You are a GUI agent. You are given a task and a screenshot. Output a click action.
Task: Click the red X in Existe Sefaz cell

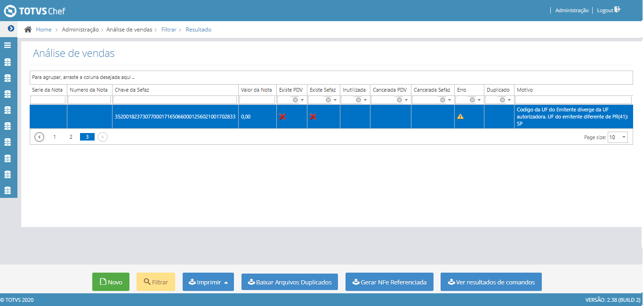coord(313,117)
